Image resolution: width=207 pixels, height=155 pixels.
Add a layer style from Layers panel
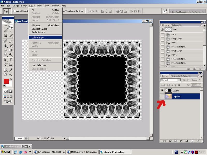coord(170,141)
